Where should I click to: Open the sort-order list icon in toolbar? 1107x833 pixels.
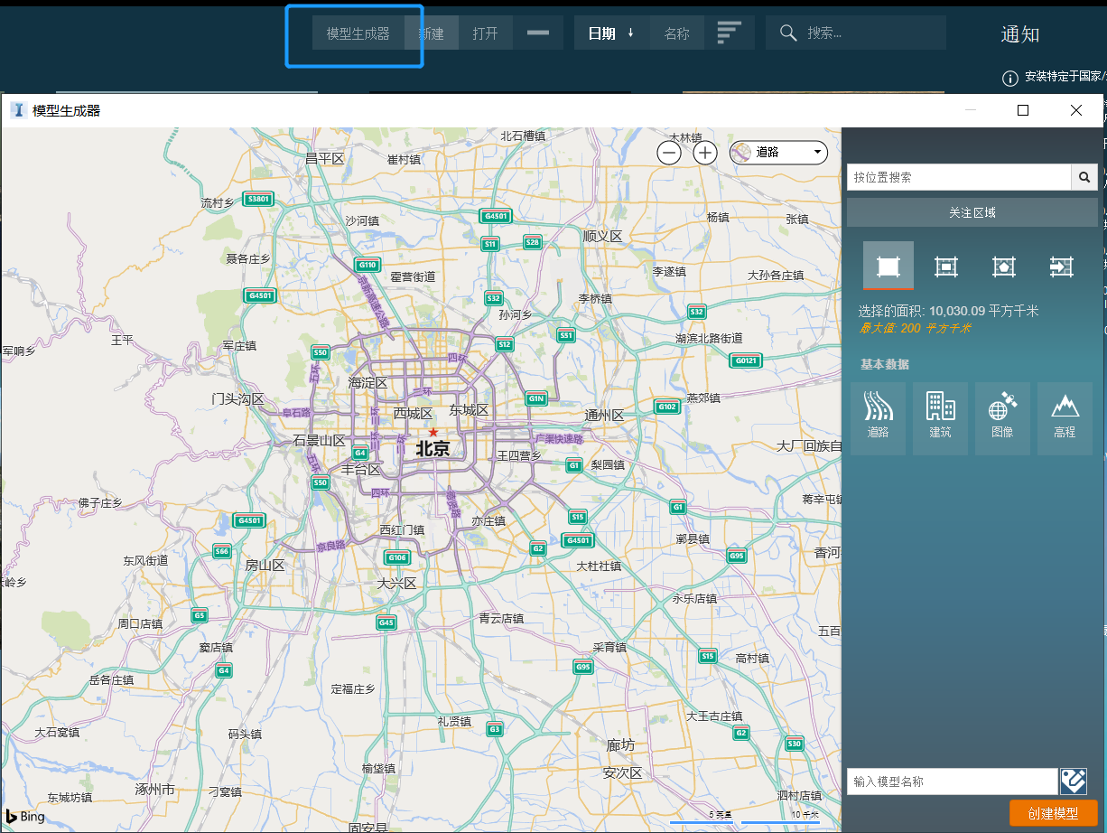(730, 33)
